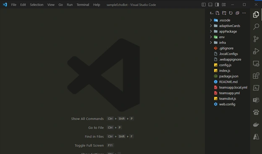The width and height of the screenshot is (262, 154).
Task: Open the Selection menu
Action: [x=37, y=5]
